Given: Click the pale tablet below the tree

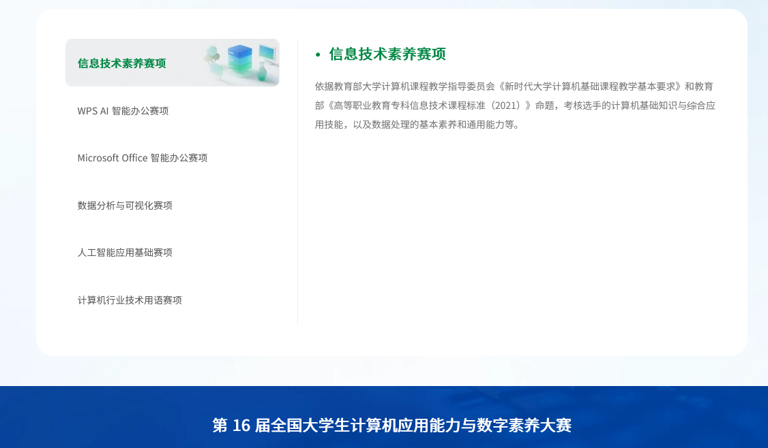Looking at the screenshot, I should coord(217,68).
